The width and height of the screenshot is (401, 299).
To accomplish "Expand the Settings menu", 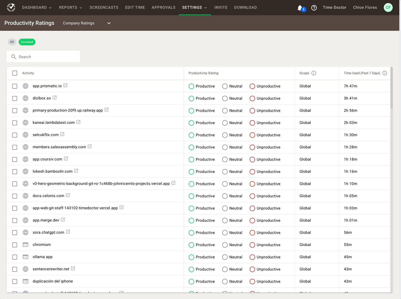I will 195,7.
